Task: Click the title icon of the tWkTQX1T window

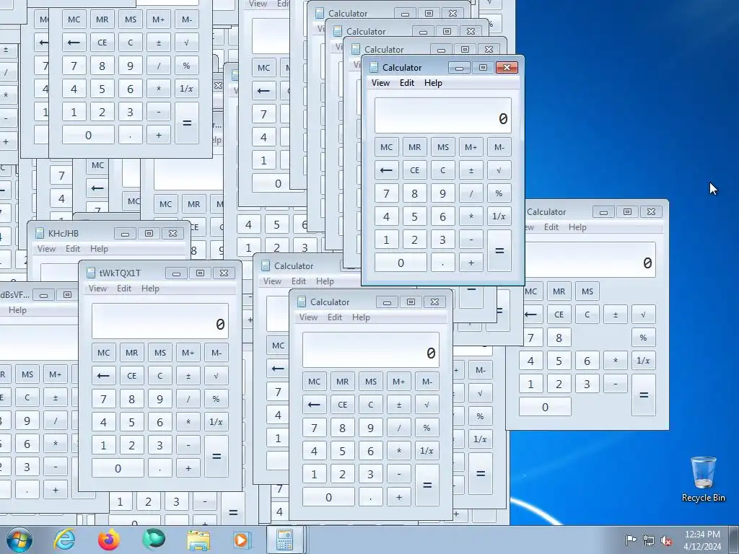Action: tap(91, 273)
